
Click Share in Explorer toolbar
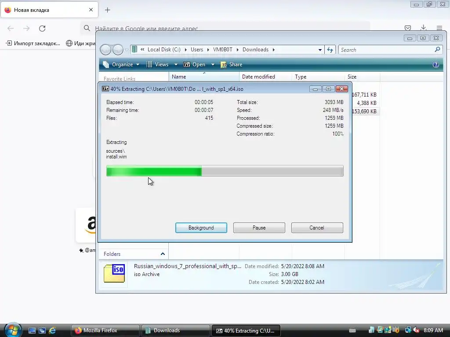click(232, 65)
